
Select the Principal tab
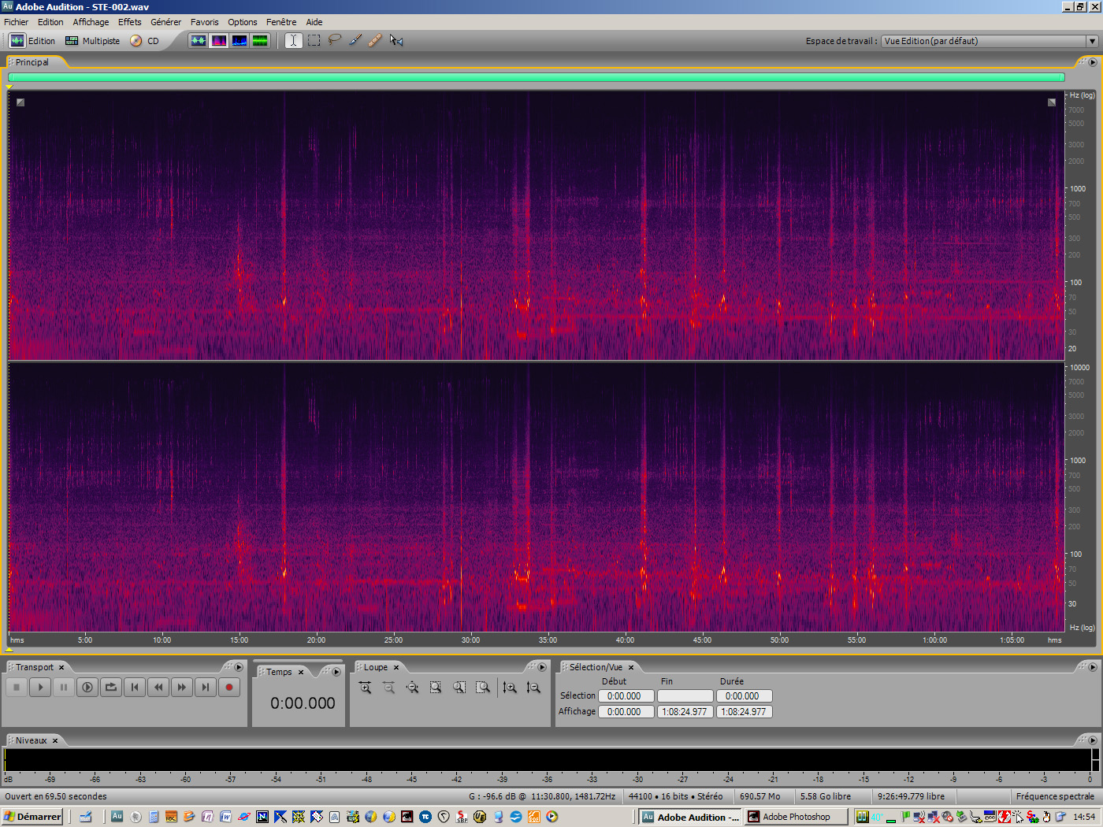click(x=33, y=62)
